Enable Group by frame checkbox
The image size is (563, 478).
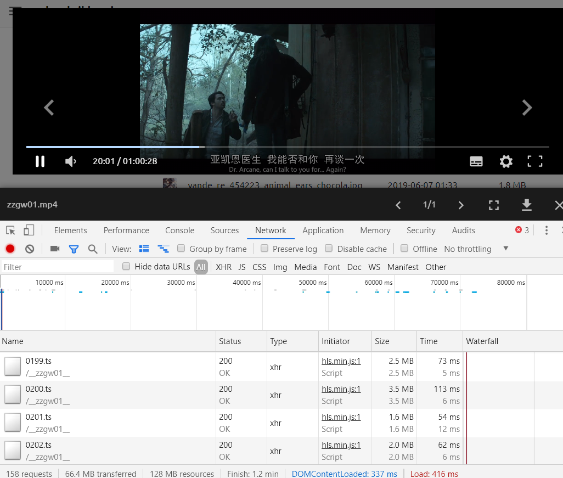[x=181, y=248]
